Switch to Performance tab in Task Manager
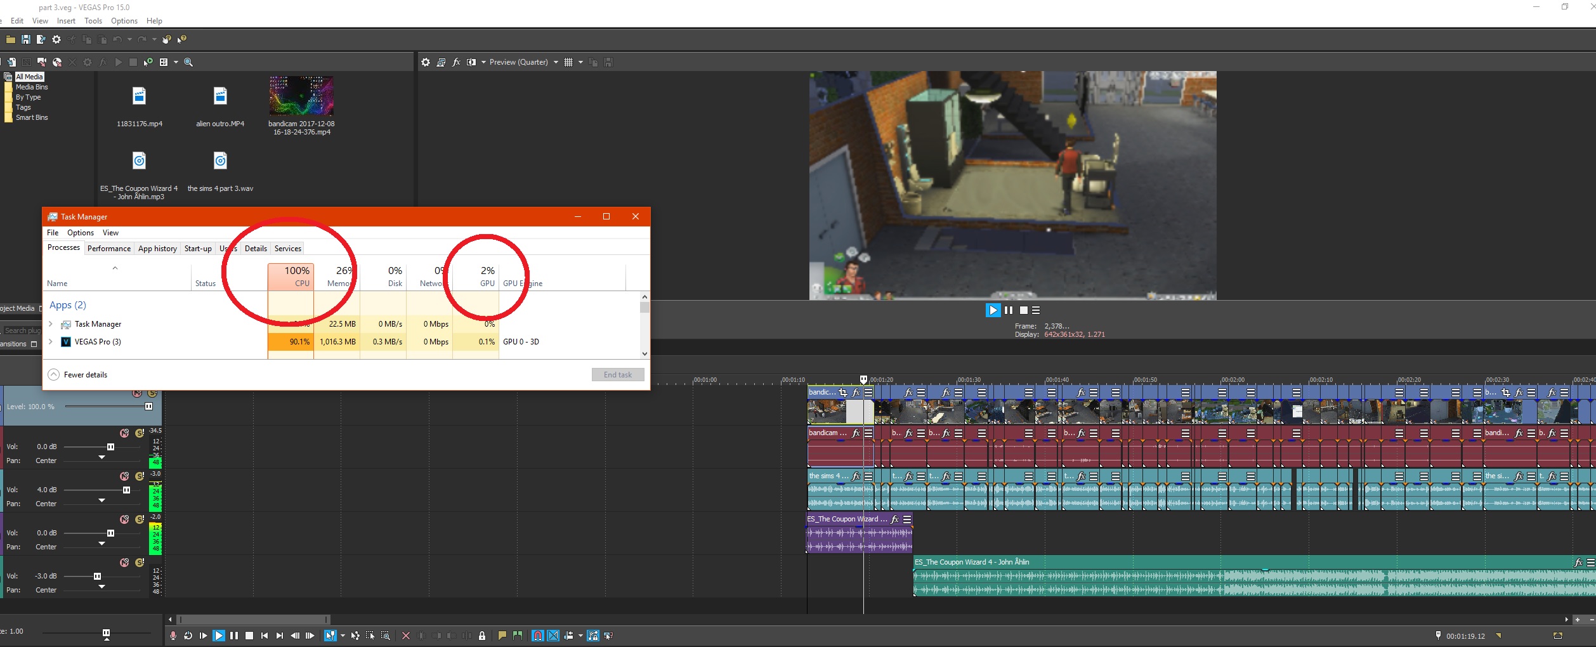 (x=109, y=249)
